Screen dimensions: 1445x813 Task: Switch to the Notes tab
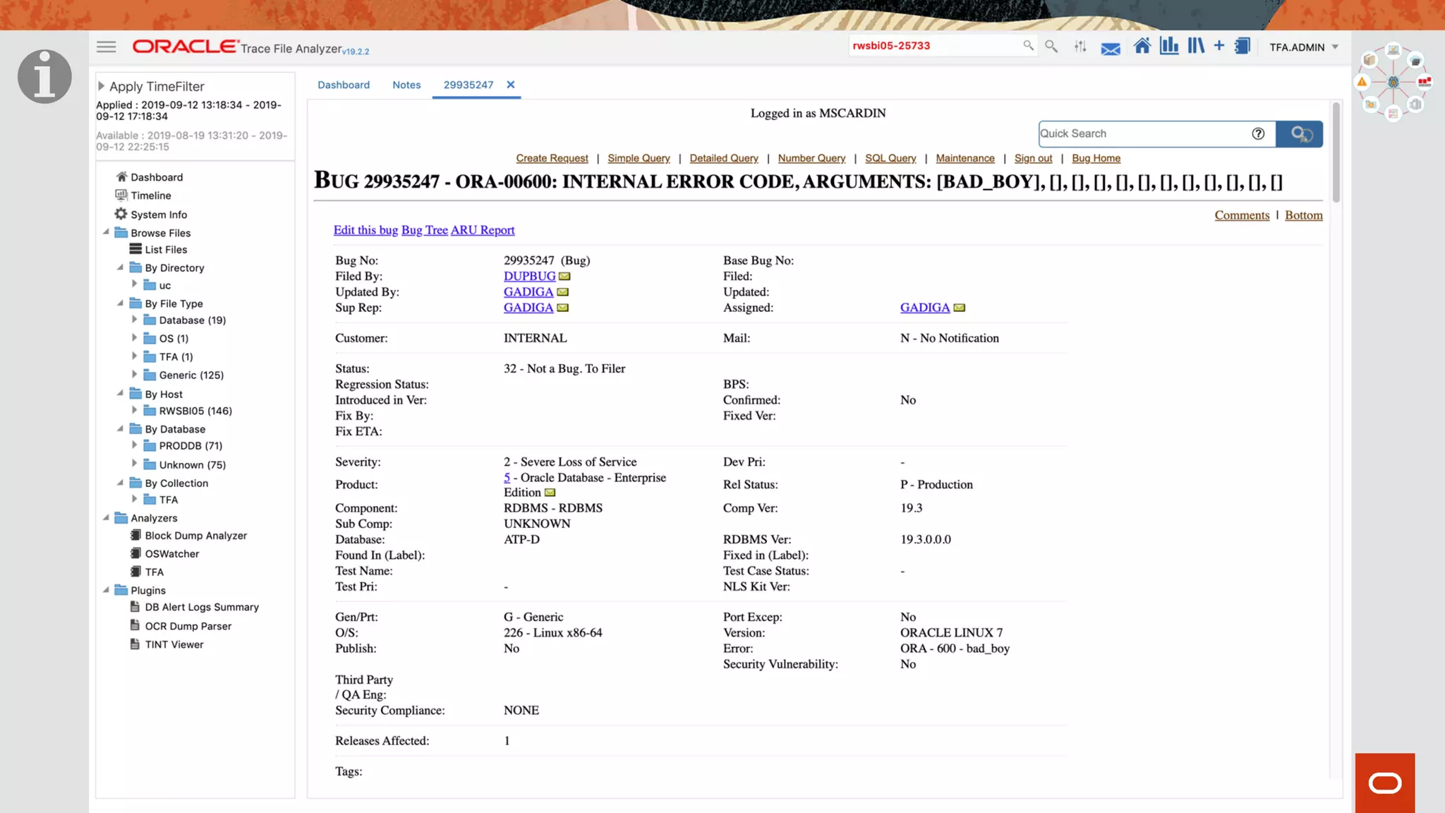pyautogui.click(x=406, y=85)
